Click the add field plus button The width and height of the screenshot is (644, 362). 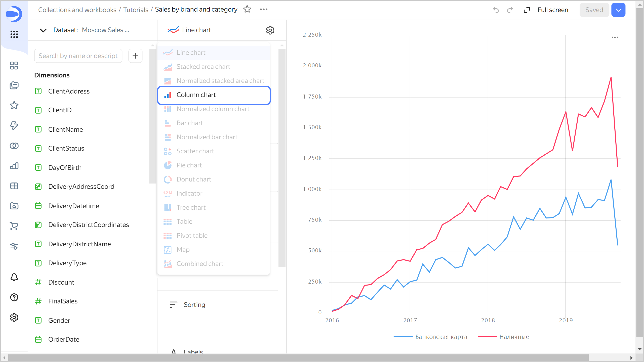coord(135,56)
